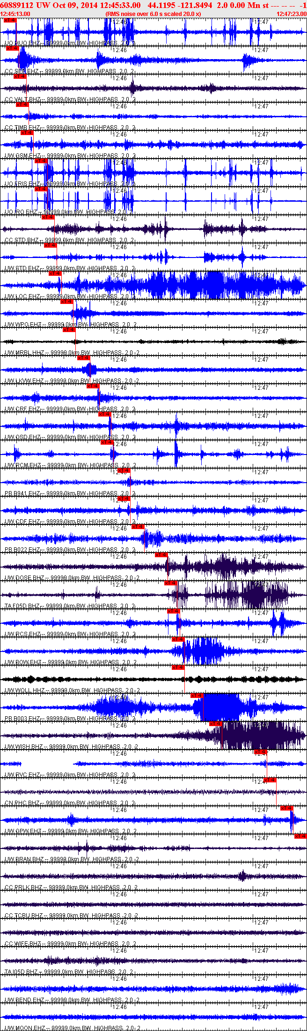Click the pick marker on the UO.FRIS.EHZ trace
This screenshot has width=307, height=1031.
(x=41, y=161)
